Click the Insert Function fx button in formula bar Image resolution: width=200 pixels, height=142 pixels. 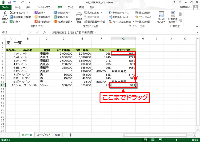tap(44, 33)
